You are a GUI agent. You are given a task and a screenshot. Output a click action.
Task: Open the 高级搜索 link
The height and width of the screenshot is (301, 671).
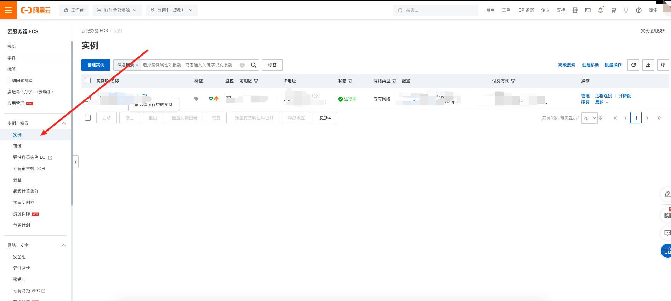click(x=567, y=65)
